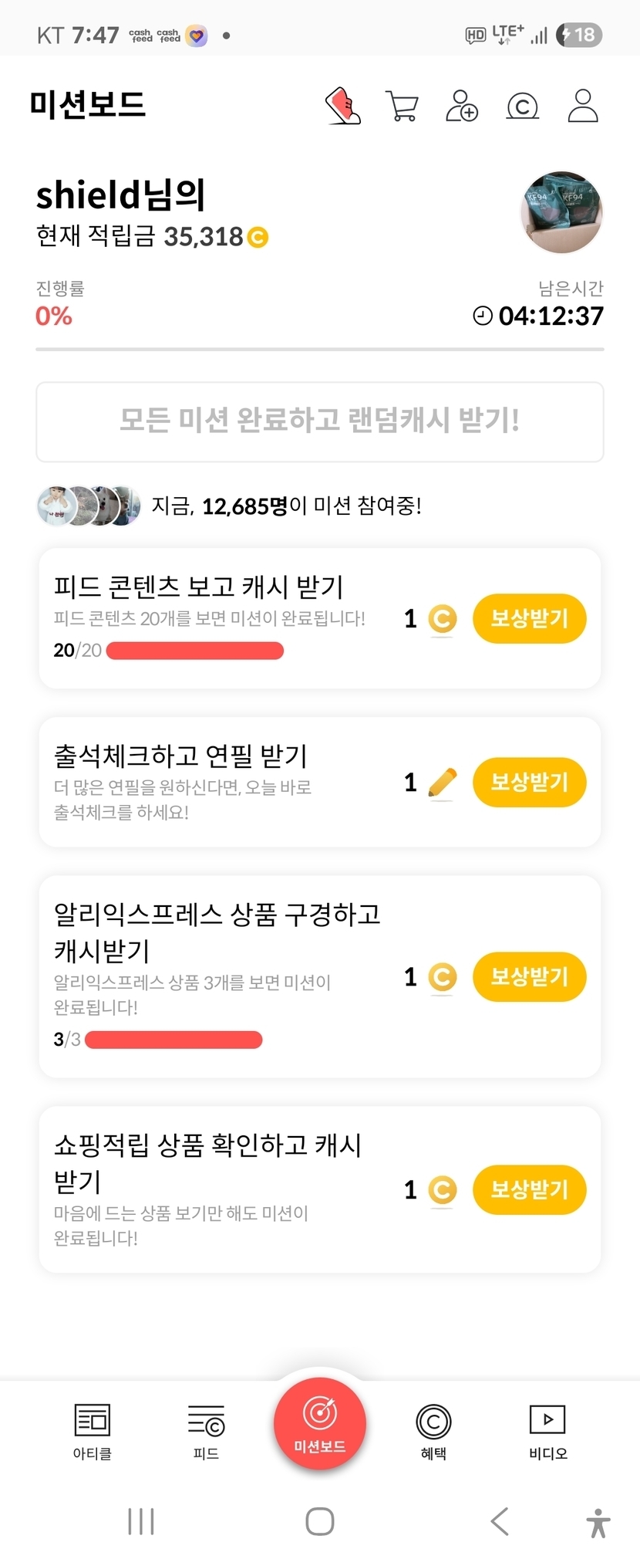Claim reward for 피드 콘텐츠 mission
This screenshot has height=1566, width=640.
[529, 618]
